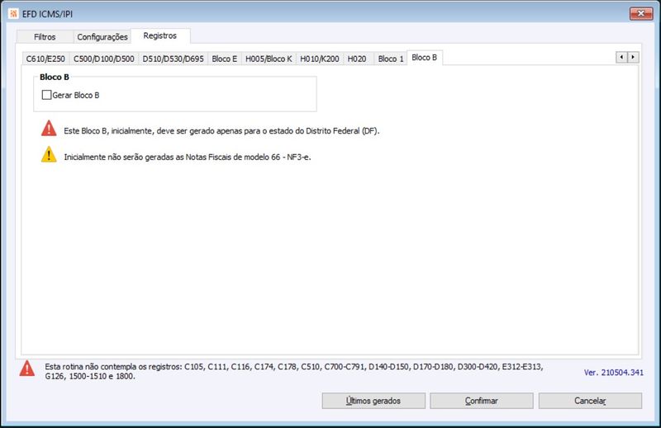Click the Cancelar button
The height and width of the screenshot is (428, 661).
click(x=590, y=401)
